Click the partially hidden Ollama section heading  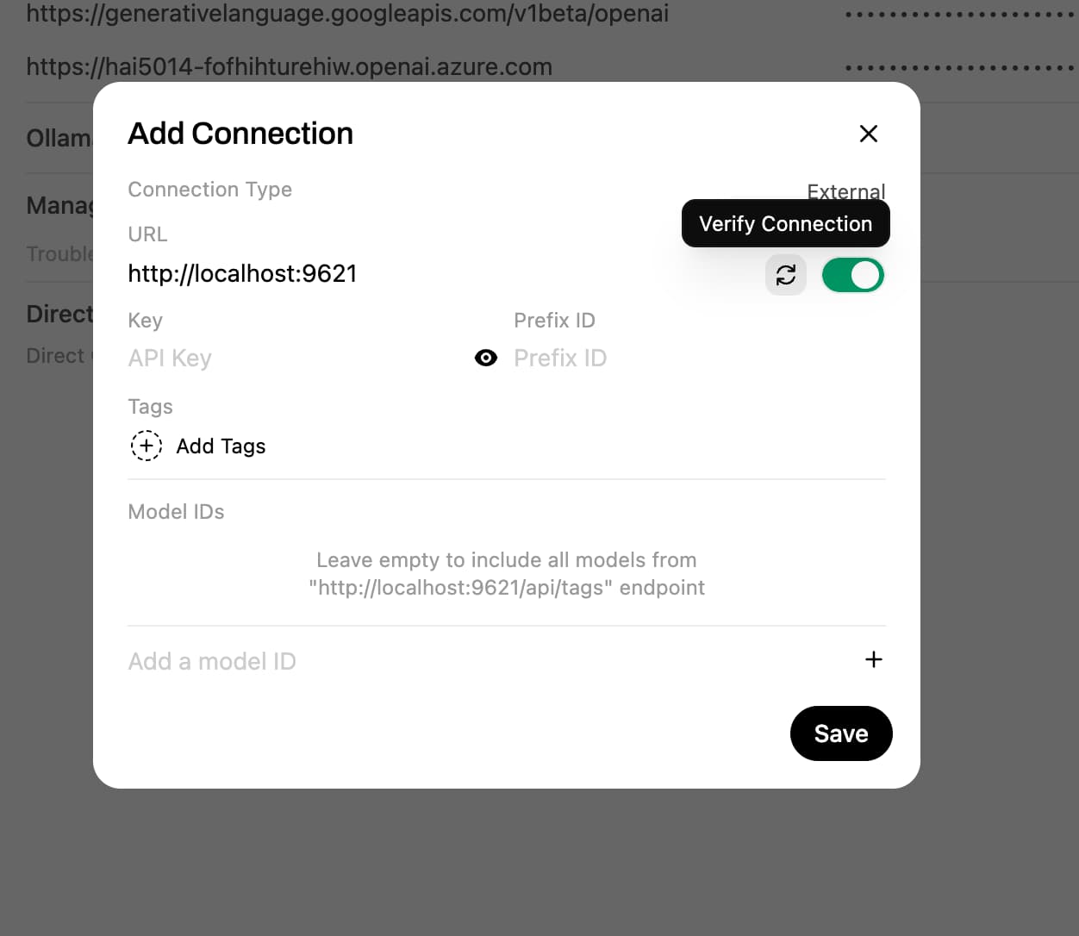(59, 138)
